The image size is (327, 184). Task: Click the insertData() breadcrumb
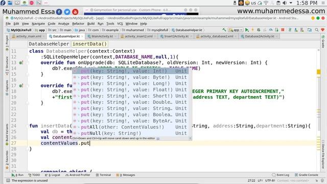[x=89, y=44]
